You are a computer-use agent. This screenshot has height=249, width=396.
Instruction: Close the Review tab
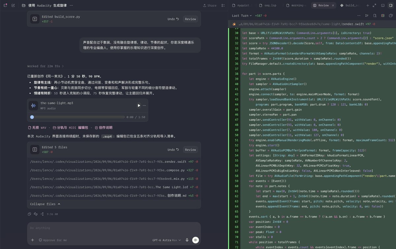[x=332, y=5]
